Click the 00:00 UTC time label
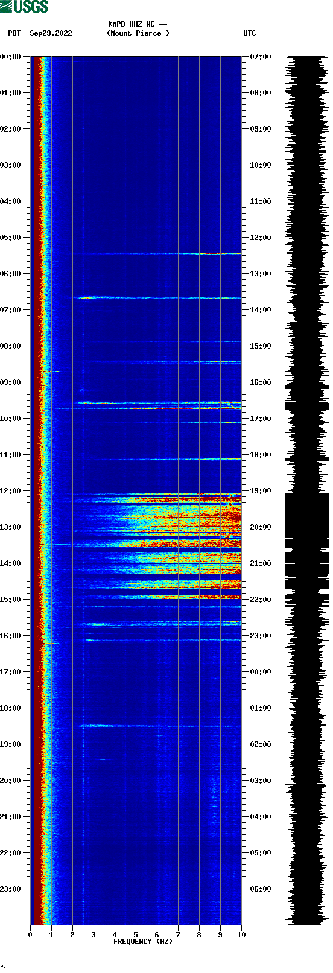333x973 pixels. (261, 672)
